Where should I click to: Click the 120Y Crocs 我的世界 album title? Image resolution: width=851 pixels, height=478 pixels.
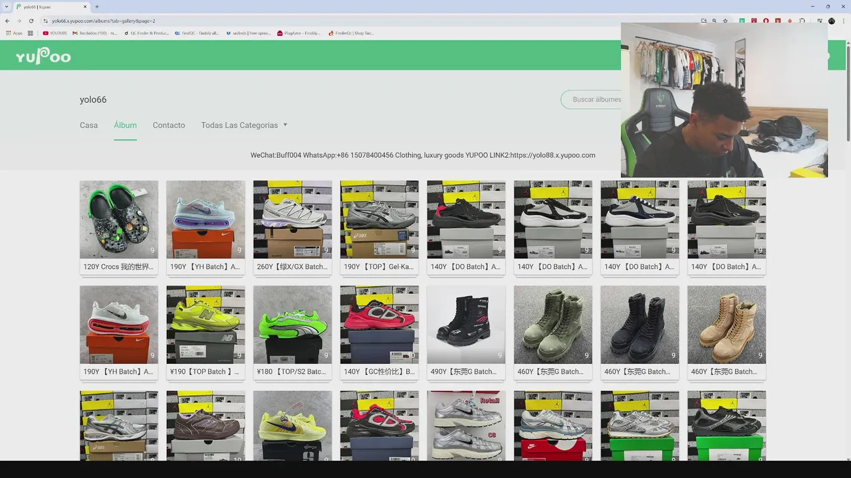tap(119, 267)
